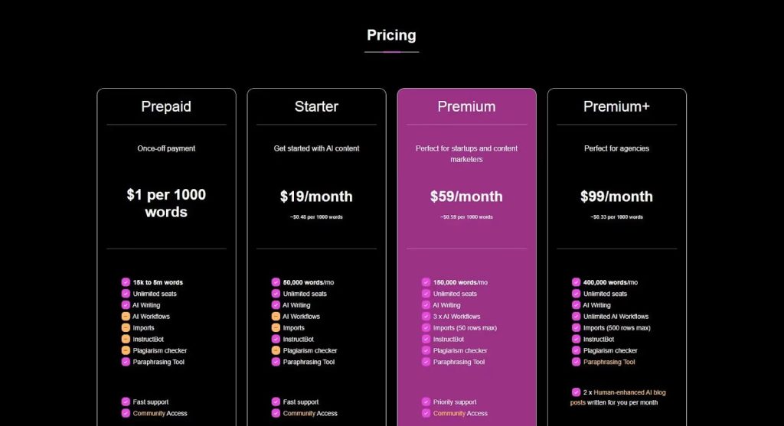Click the checkmark beside Premium Priority support
The image size is (784, 426).
coord(426,402)
